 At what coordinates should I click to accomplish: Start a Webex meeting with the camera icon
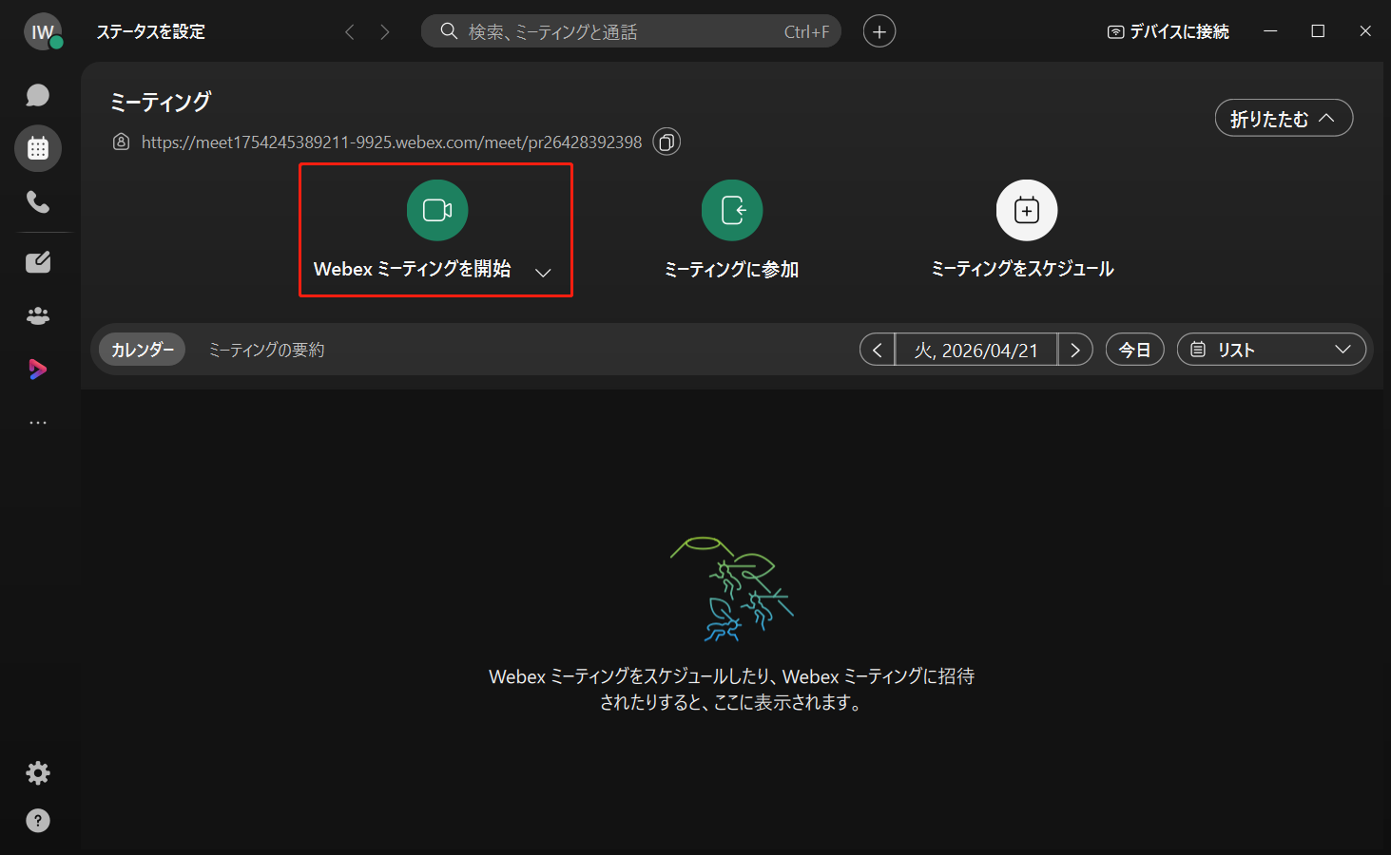tap(437, 210)
